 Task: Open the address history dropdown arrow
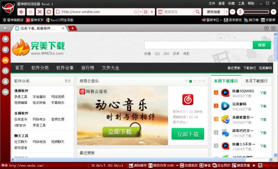tap(141, 12)
